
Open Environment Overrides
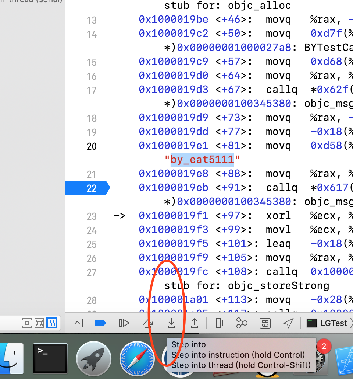pyautogui.click(x=265, y=323)
